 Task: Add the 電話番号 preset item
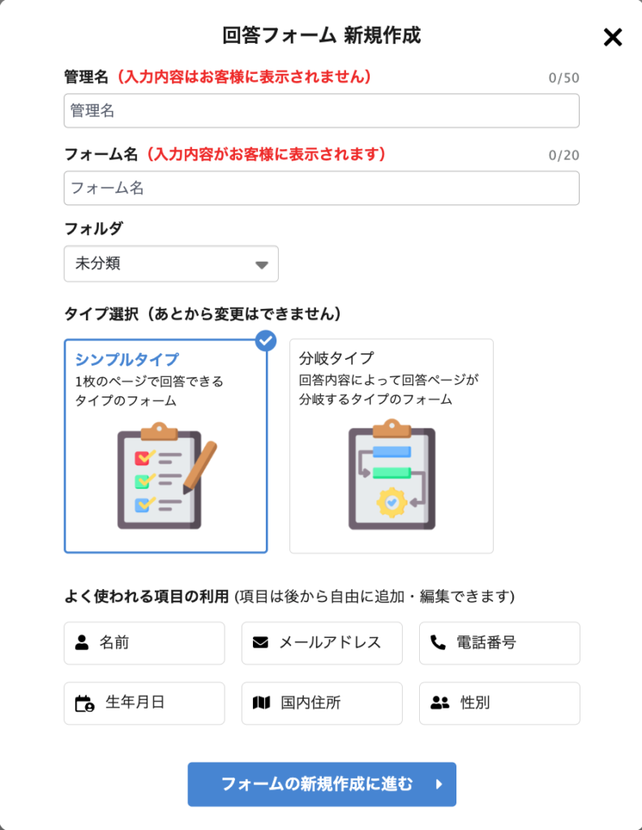coord(499,643)
